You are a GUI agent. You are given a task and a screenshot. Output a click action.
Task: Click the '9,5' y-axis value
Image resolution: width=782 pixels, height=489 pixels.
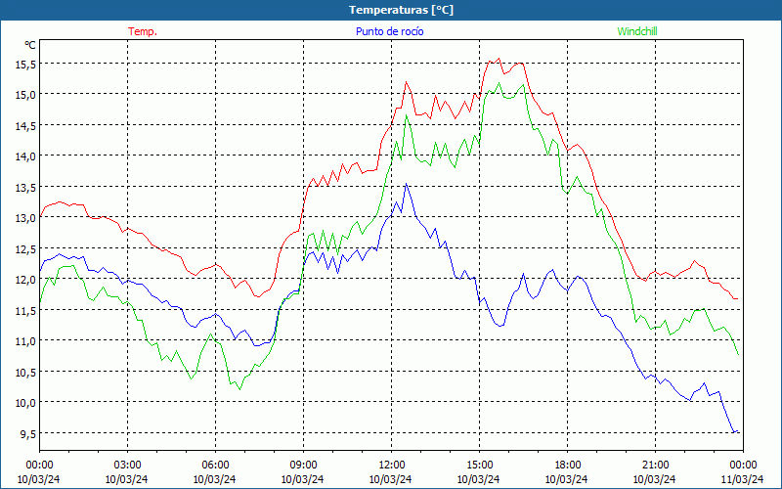(27, 434)
